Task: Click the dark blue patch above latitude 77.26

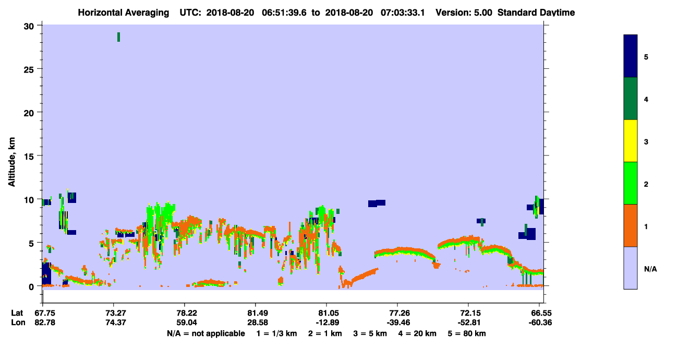Action: click(x=377, y=203)
